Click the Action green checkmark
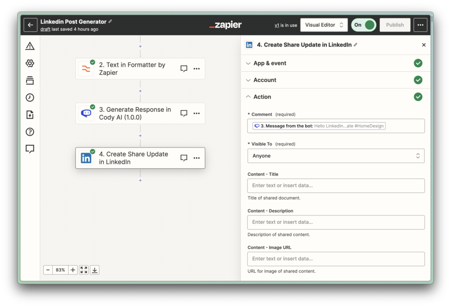This screenshot has height=307, width=451. pos(418,97)
